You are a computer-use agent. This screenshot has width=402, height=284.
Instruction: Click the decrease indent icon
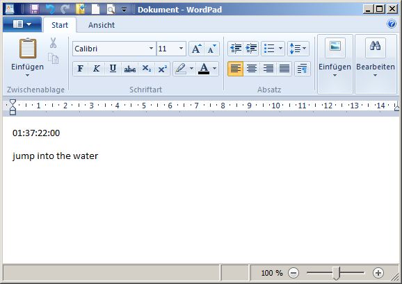235,49
